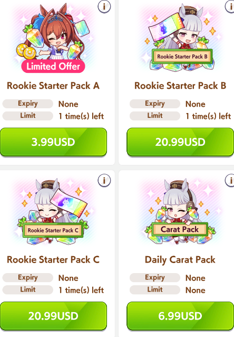Open info for Daily Carat Pack
This screenshot has width=234, height=337.
coord(230,180)
